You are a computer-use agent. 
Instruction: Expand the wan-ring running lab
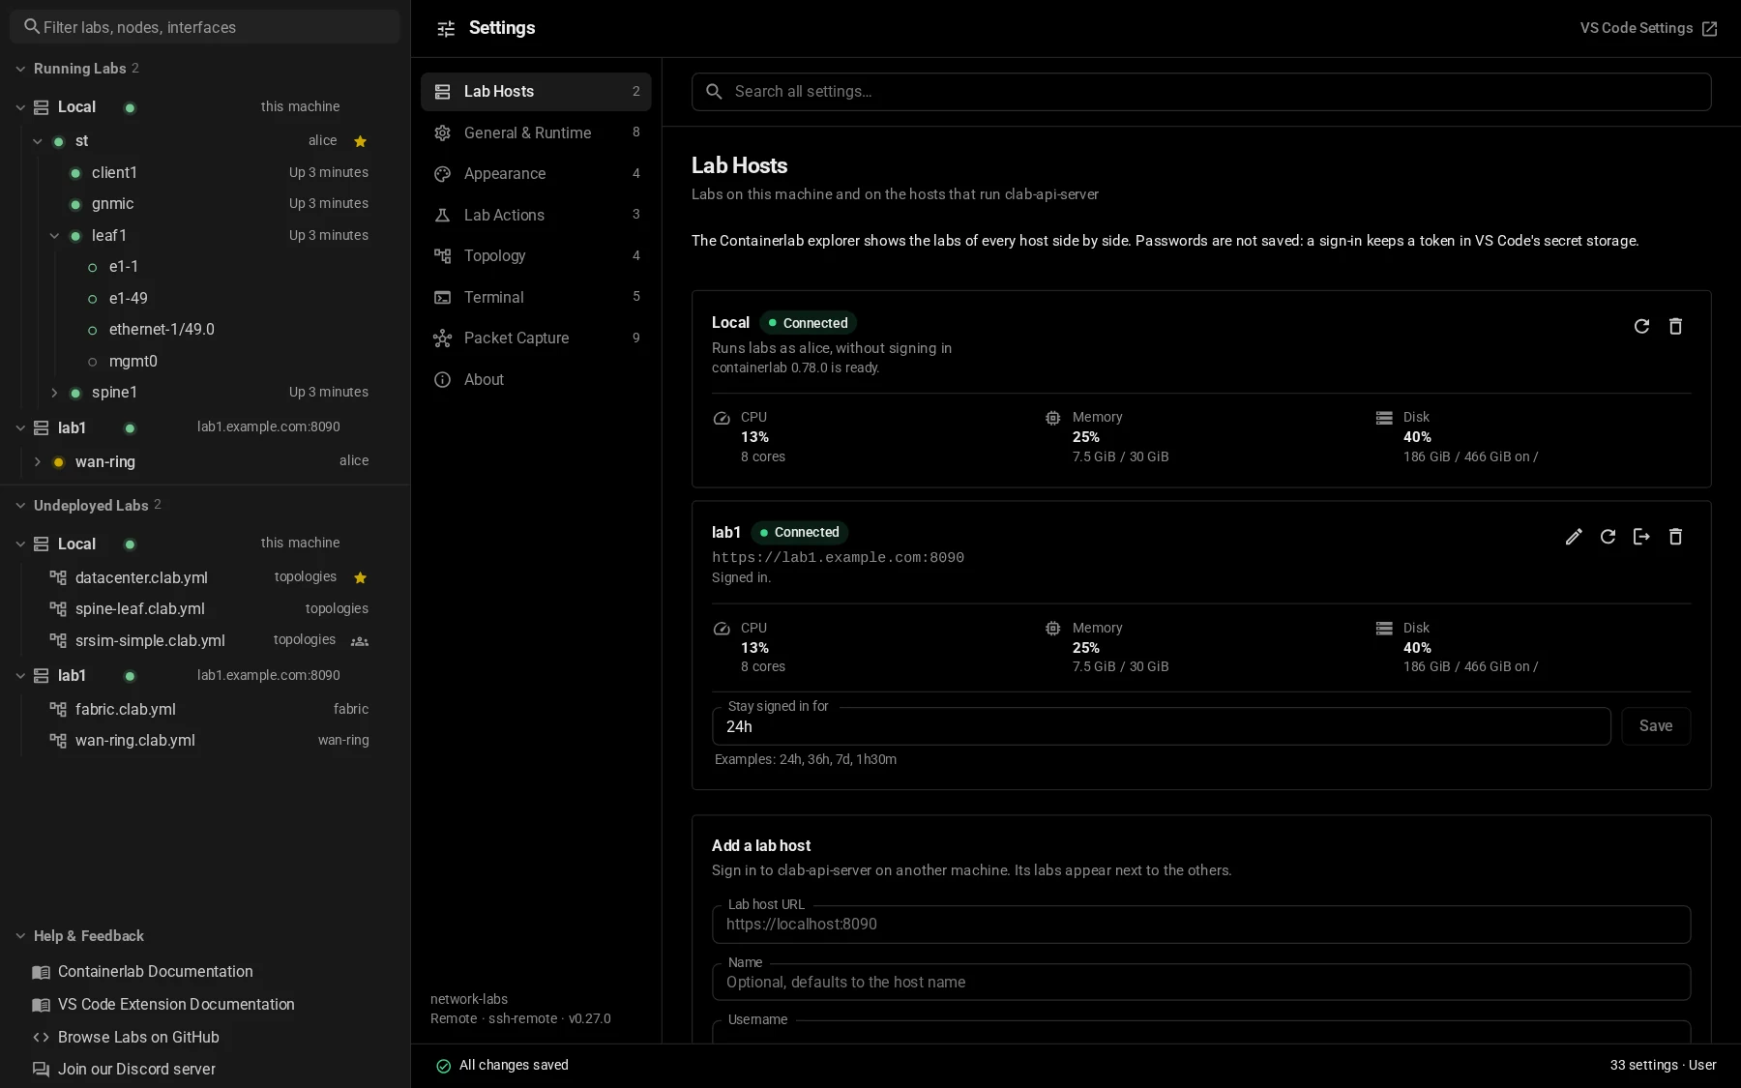coord(38,462)
